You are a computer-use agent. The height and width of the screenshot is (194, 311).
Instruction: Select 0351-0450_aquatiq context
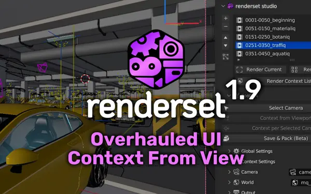[x=273, y=54]
